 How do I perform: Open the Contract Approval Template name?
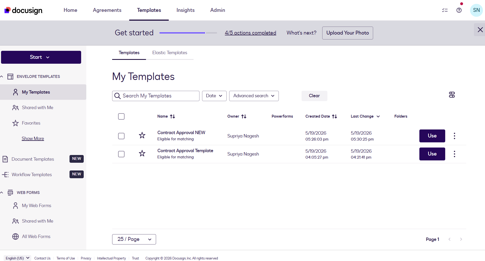[x=185, y=151]
